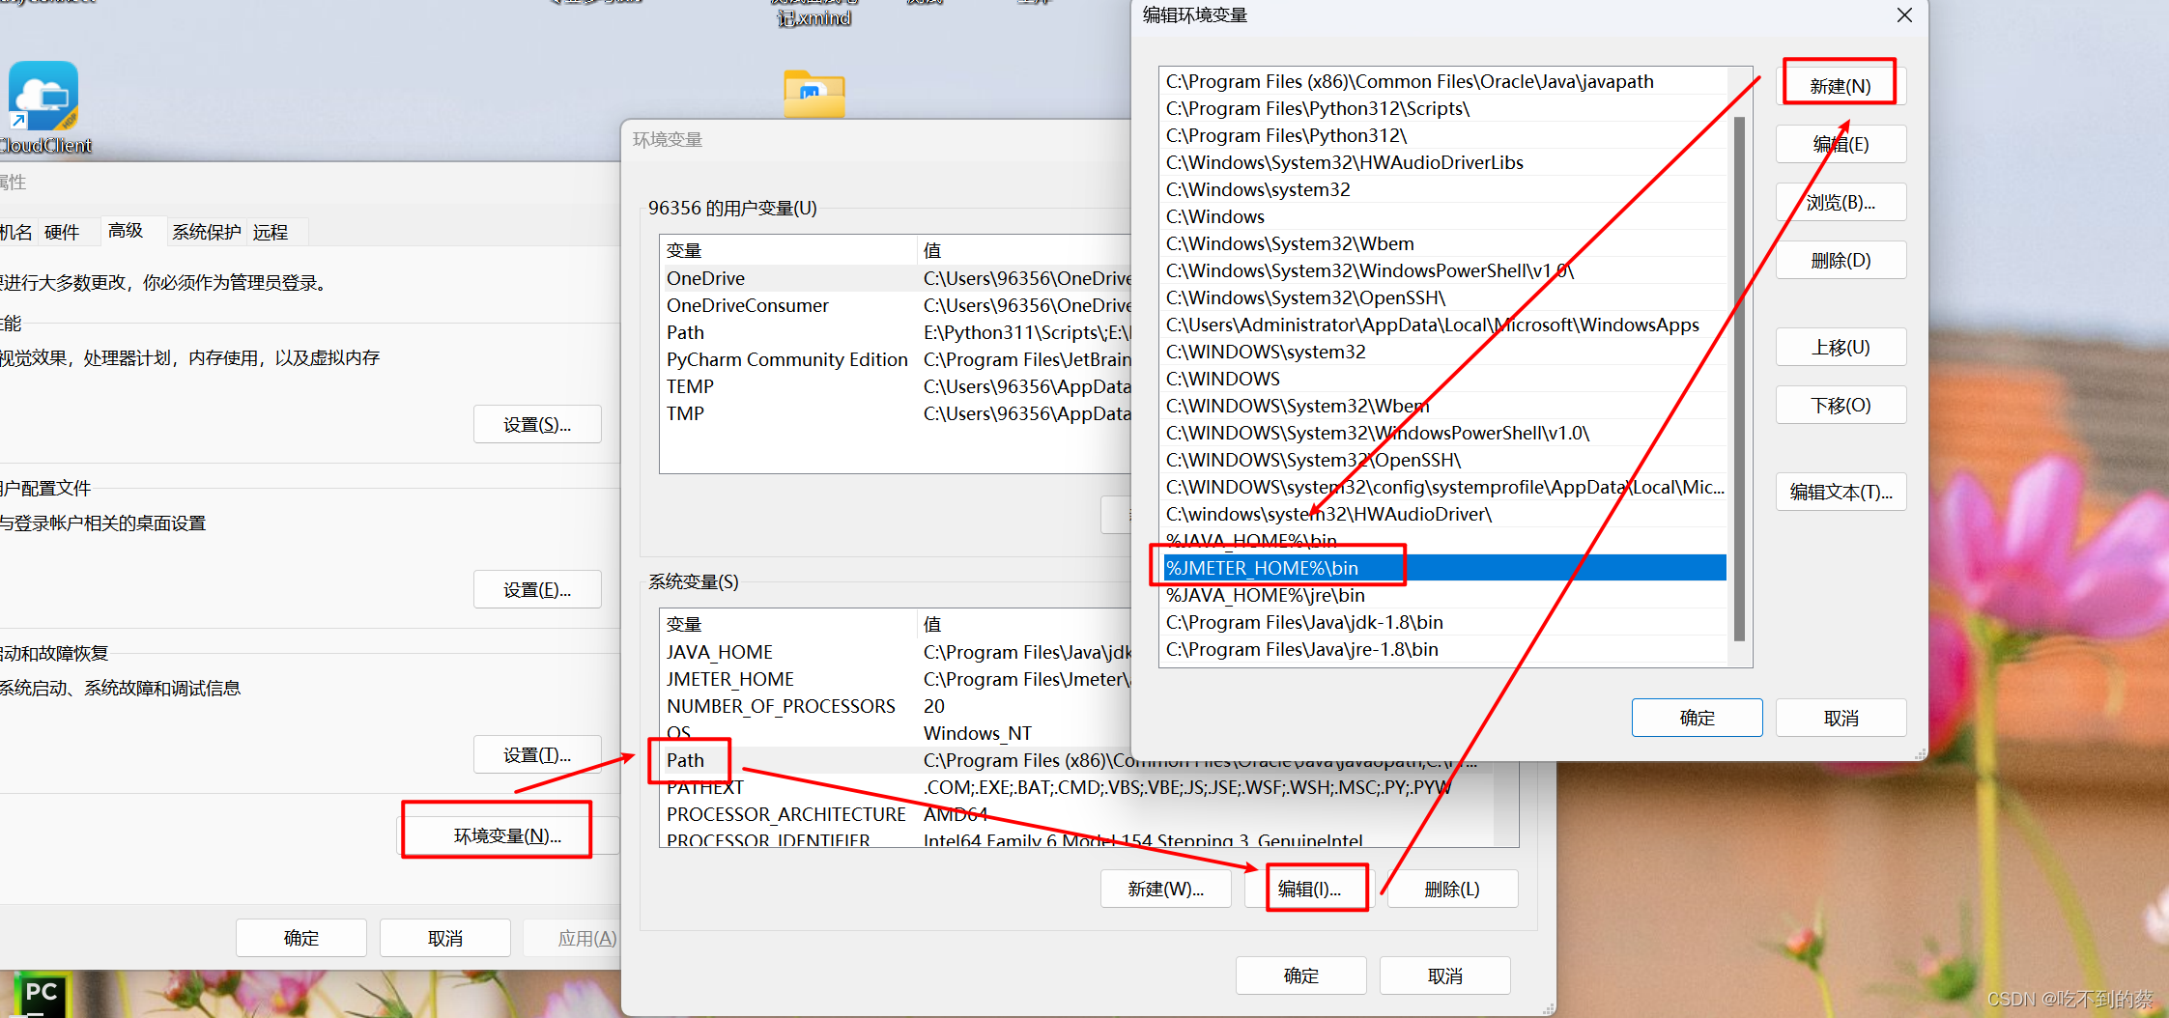The image size is (2169, 1018).
Task: Open user profiles 设置(E)... button
Action: point(537,589)
